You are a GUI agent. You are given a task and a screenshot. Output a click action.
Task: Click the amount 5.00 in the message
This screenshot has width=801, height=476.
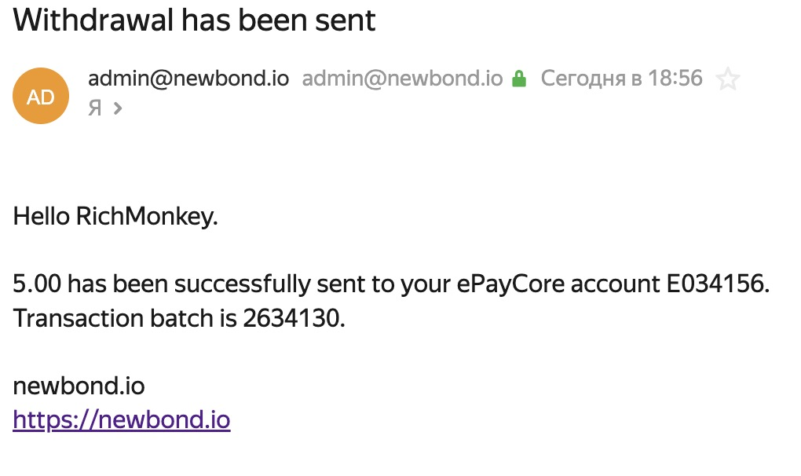(37, 284)
